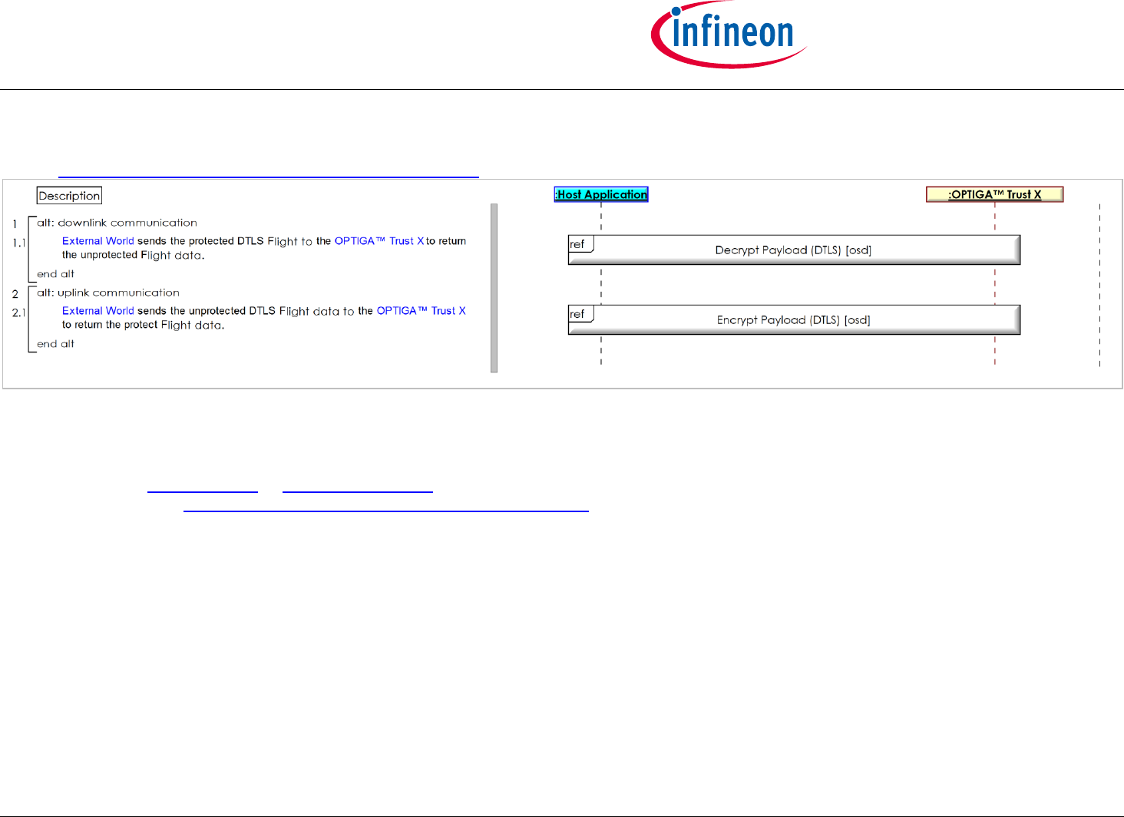The width and height of the screenshot is (1124, 817).
Task: Open OPTIGA™ Trust X link in step 1.1
Action: (379, 241)
